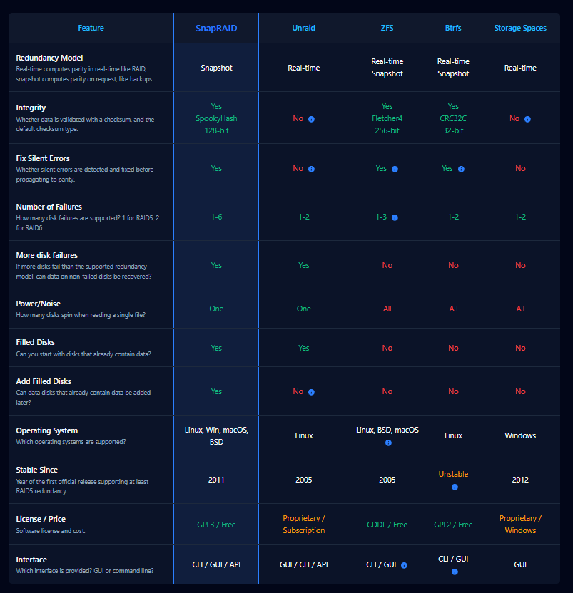Click info icon beside ZFS 1-3 failures
The height and width of the screenshot is (593, 573).
click(x=395, y=217)
